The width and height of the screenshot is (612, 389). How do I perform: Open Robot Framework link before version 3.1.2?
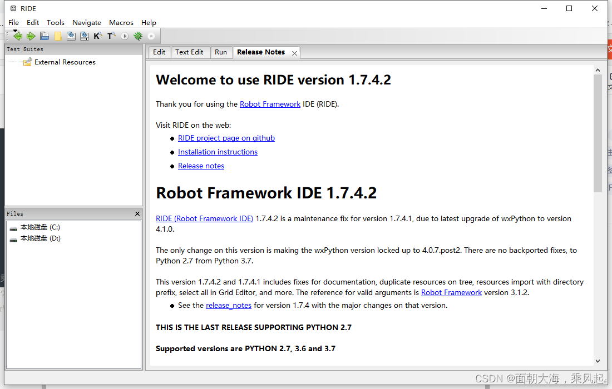451,293
